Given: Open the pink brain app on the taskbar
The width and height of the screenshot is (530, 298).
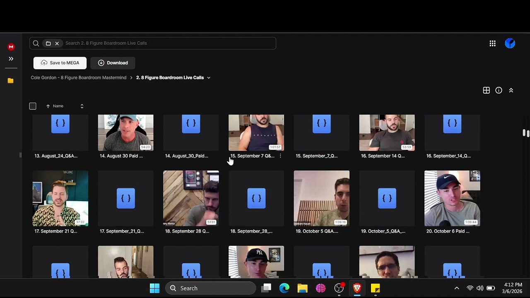Looking at the screenshot, I should pyautogui.click(x=321, y=288).
